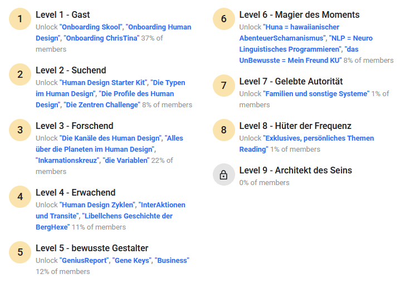Image resolution: width=400 pixels, height=284 pixels.
Task: Open the "Inkarnationskreuz" course link
Action: point(67,161)
